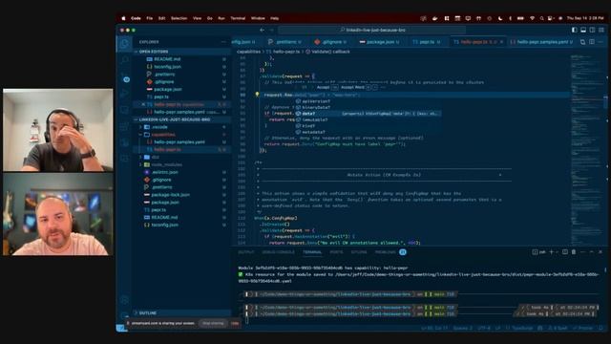Switch to hello-pepr.samples.yaml editor tab
The width and height of the screenshot is (611, 344).
[542, 42]
